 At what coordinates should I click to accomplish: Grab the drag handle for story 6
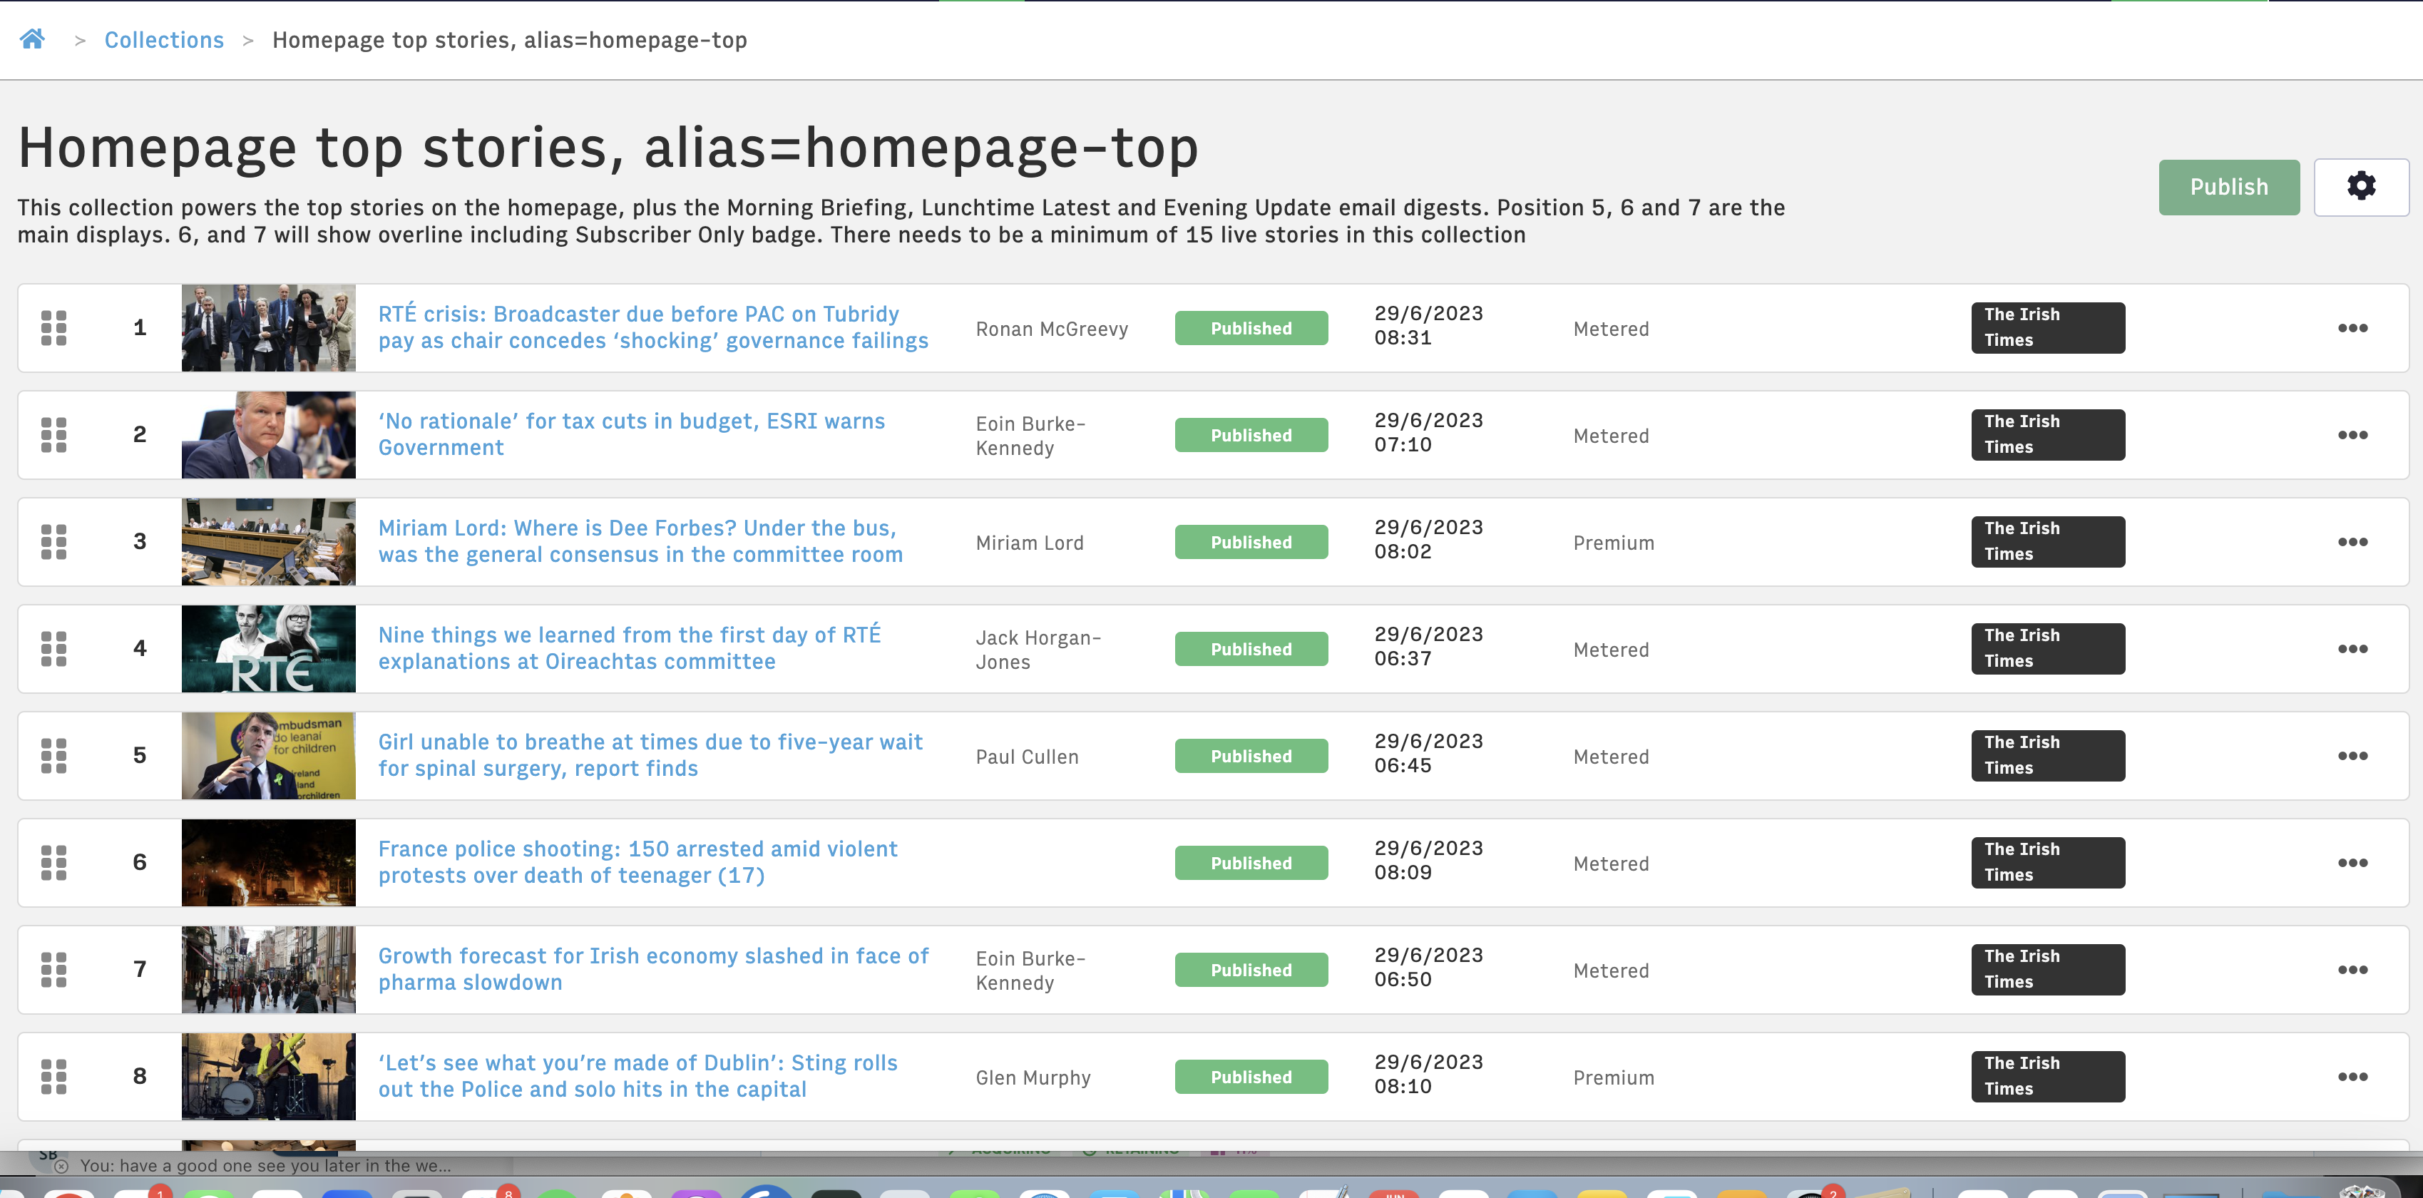(53, 864)
